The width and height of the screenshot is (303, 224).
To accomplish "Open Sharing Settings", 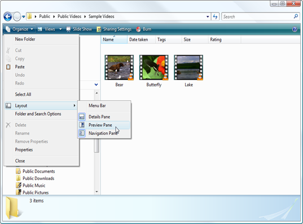I will coord(114,29).
